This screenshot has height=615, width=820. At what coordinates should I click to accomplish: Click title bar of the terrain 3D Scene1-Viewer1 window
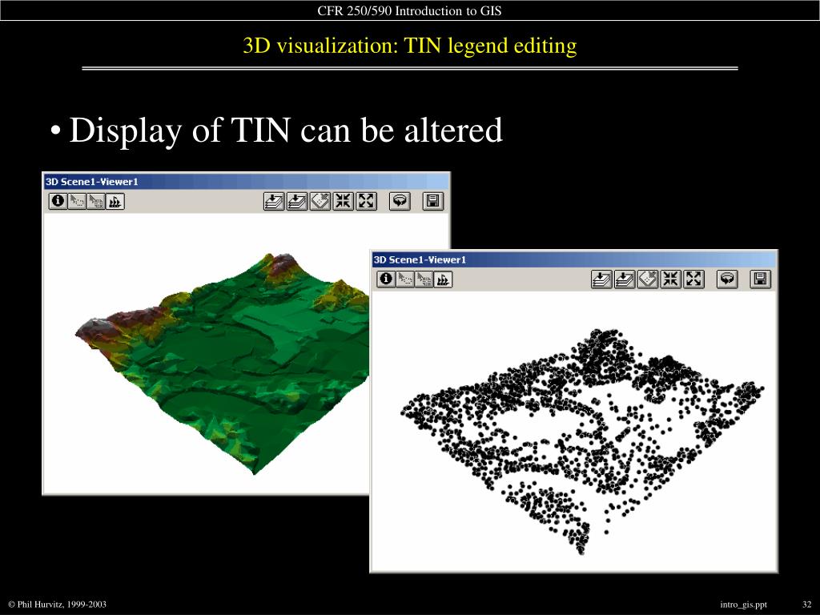[x=247, y=182]
